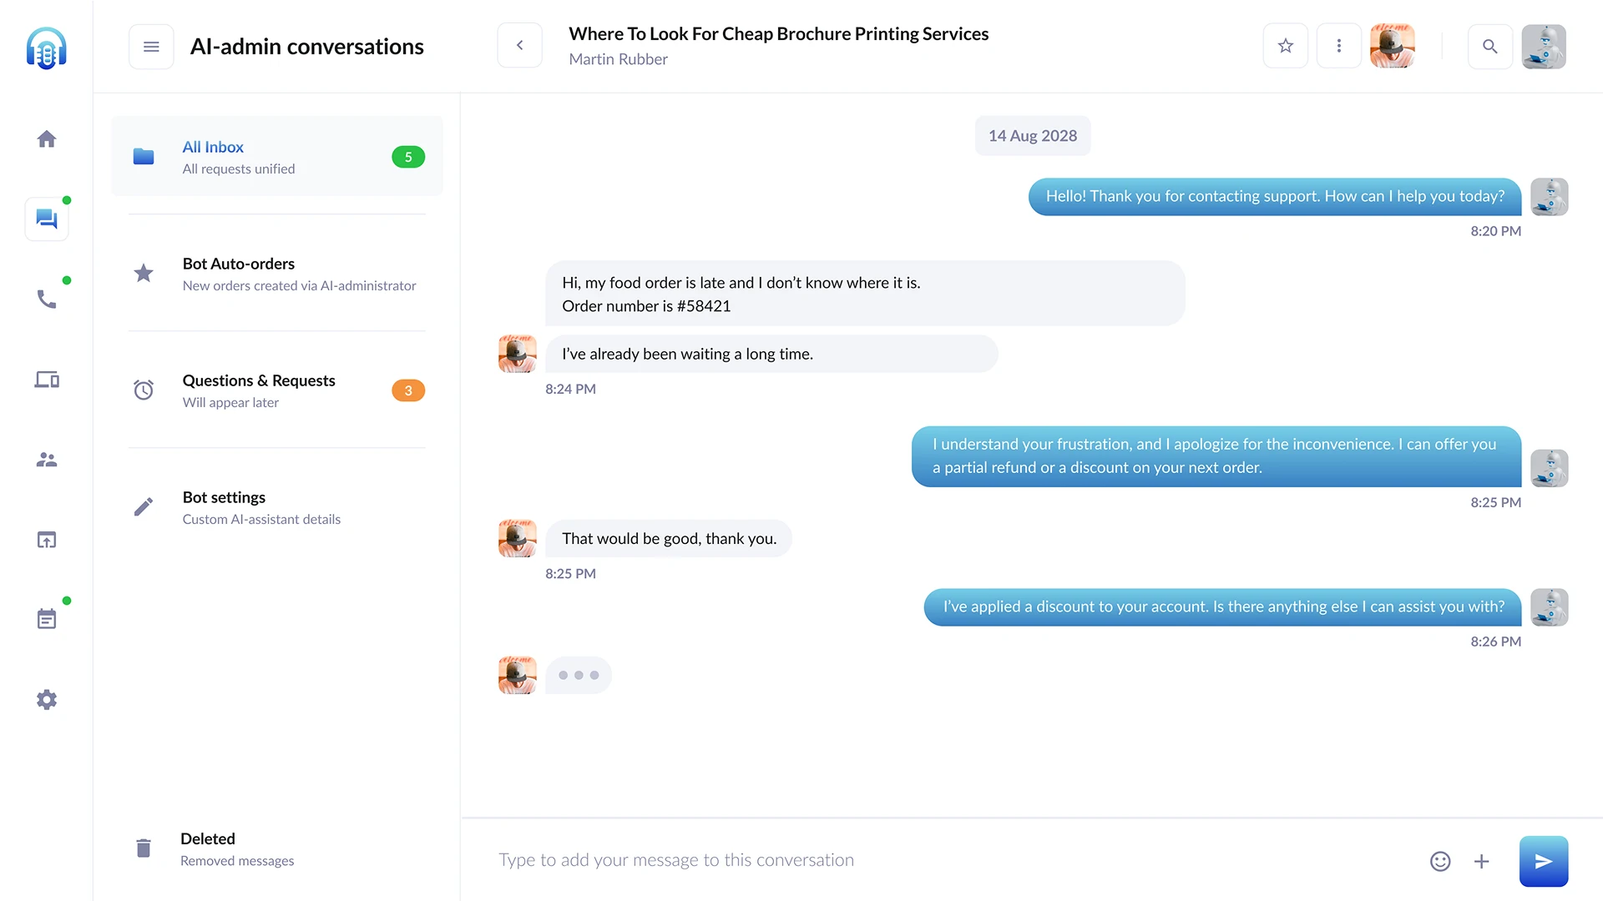Click the search icon near top right
The height and width of the screenshot is (901, 1603).
tap(1490, 47)
